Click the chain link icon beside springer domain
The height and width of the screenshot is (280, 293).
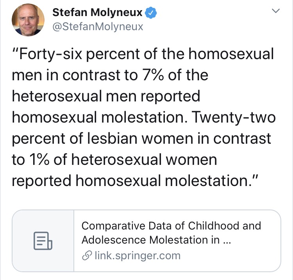tap(87, 255)
